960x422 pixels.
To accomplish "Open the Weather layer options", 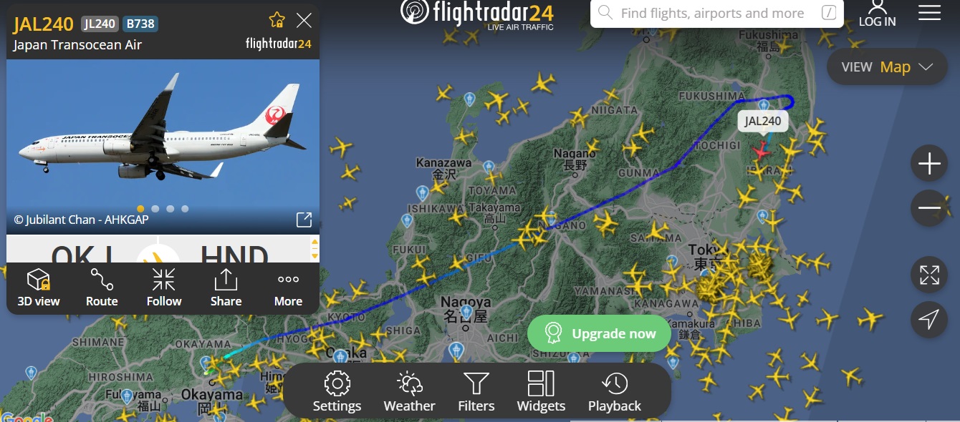I will point(409,392).
